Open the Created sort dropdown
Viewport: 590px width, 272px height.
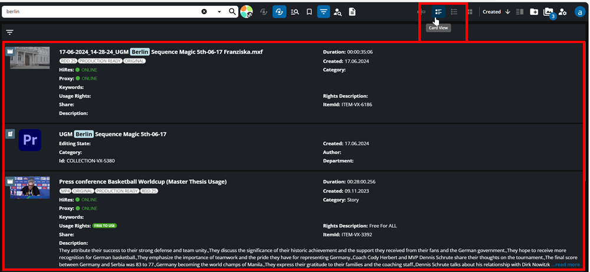pos(491,12)
